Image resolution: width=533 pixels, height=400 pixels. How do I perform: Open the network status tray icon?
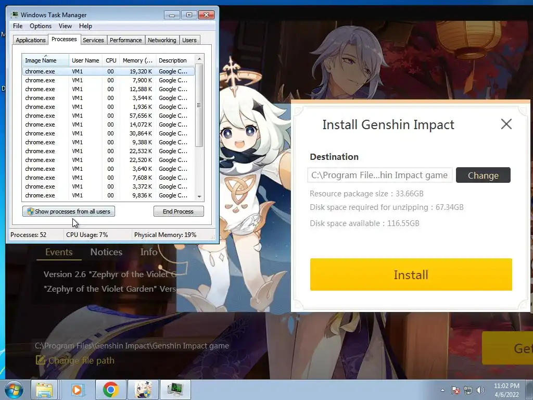click(468, 390)
